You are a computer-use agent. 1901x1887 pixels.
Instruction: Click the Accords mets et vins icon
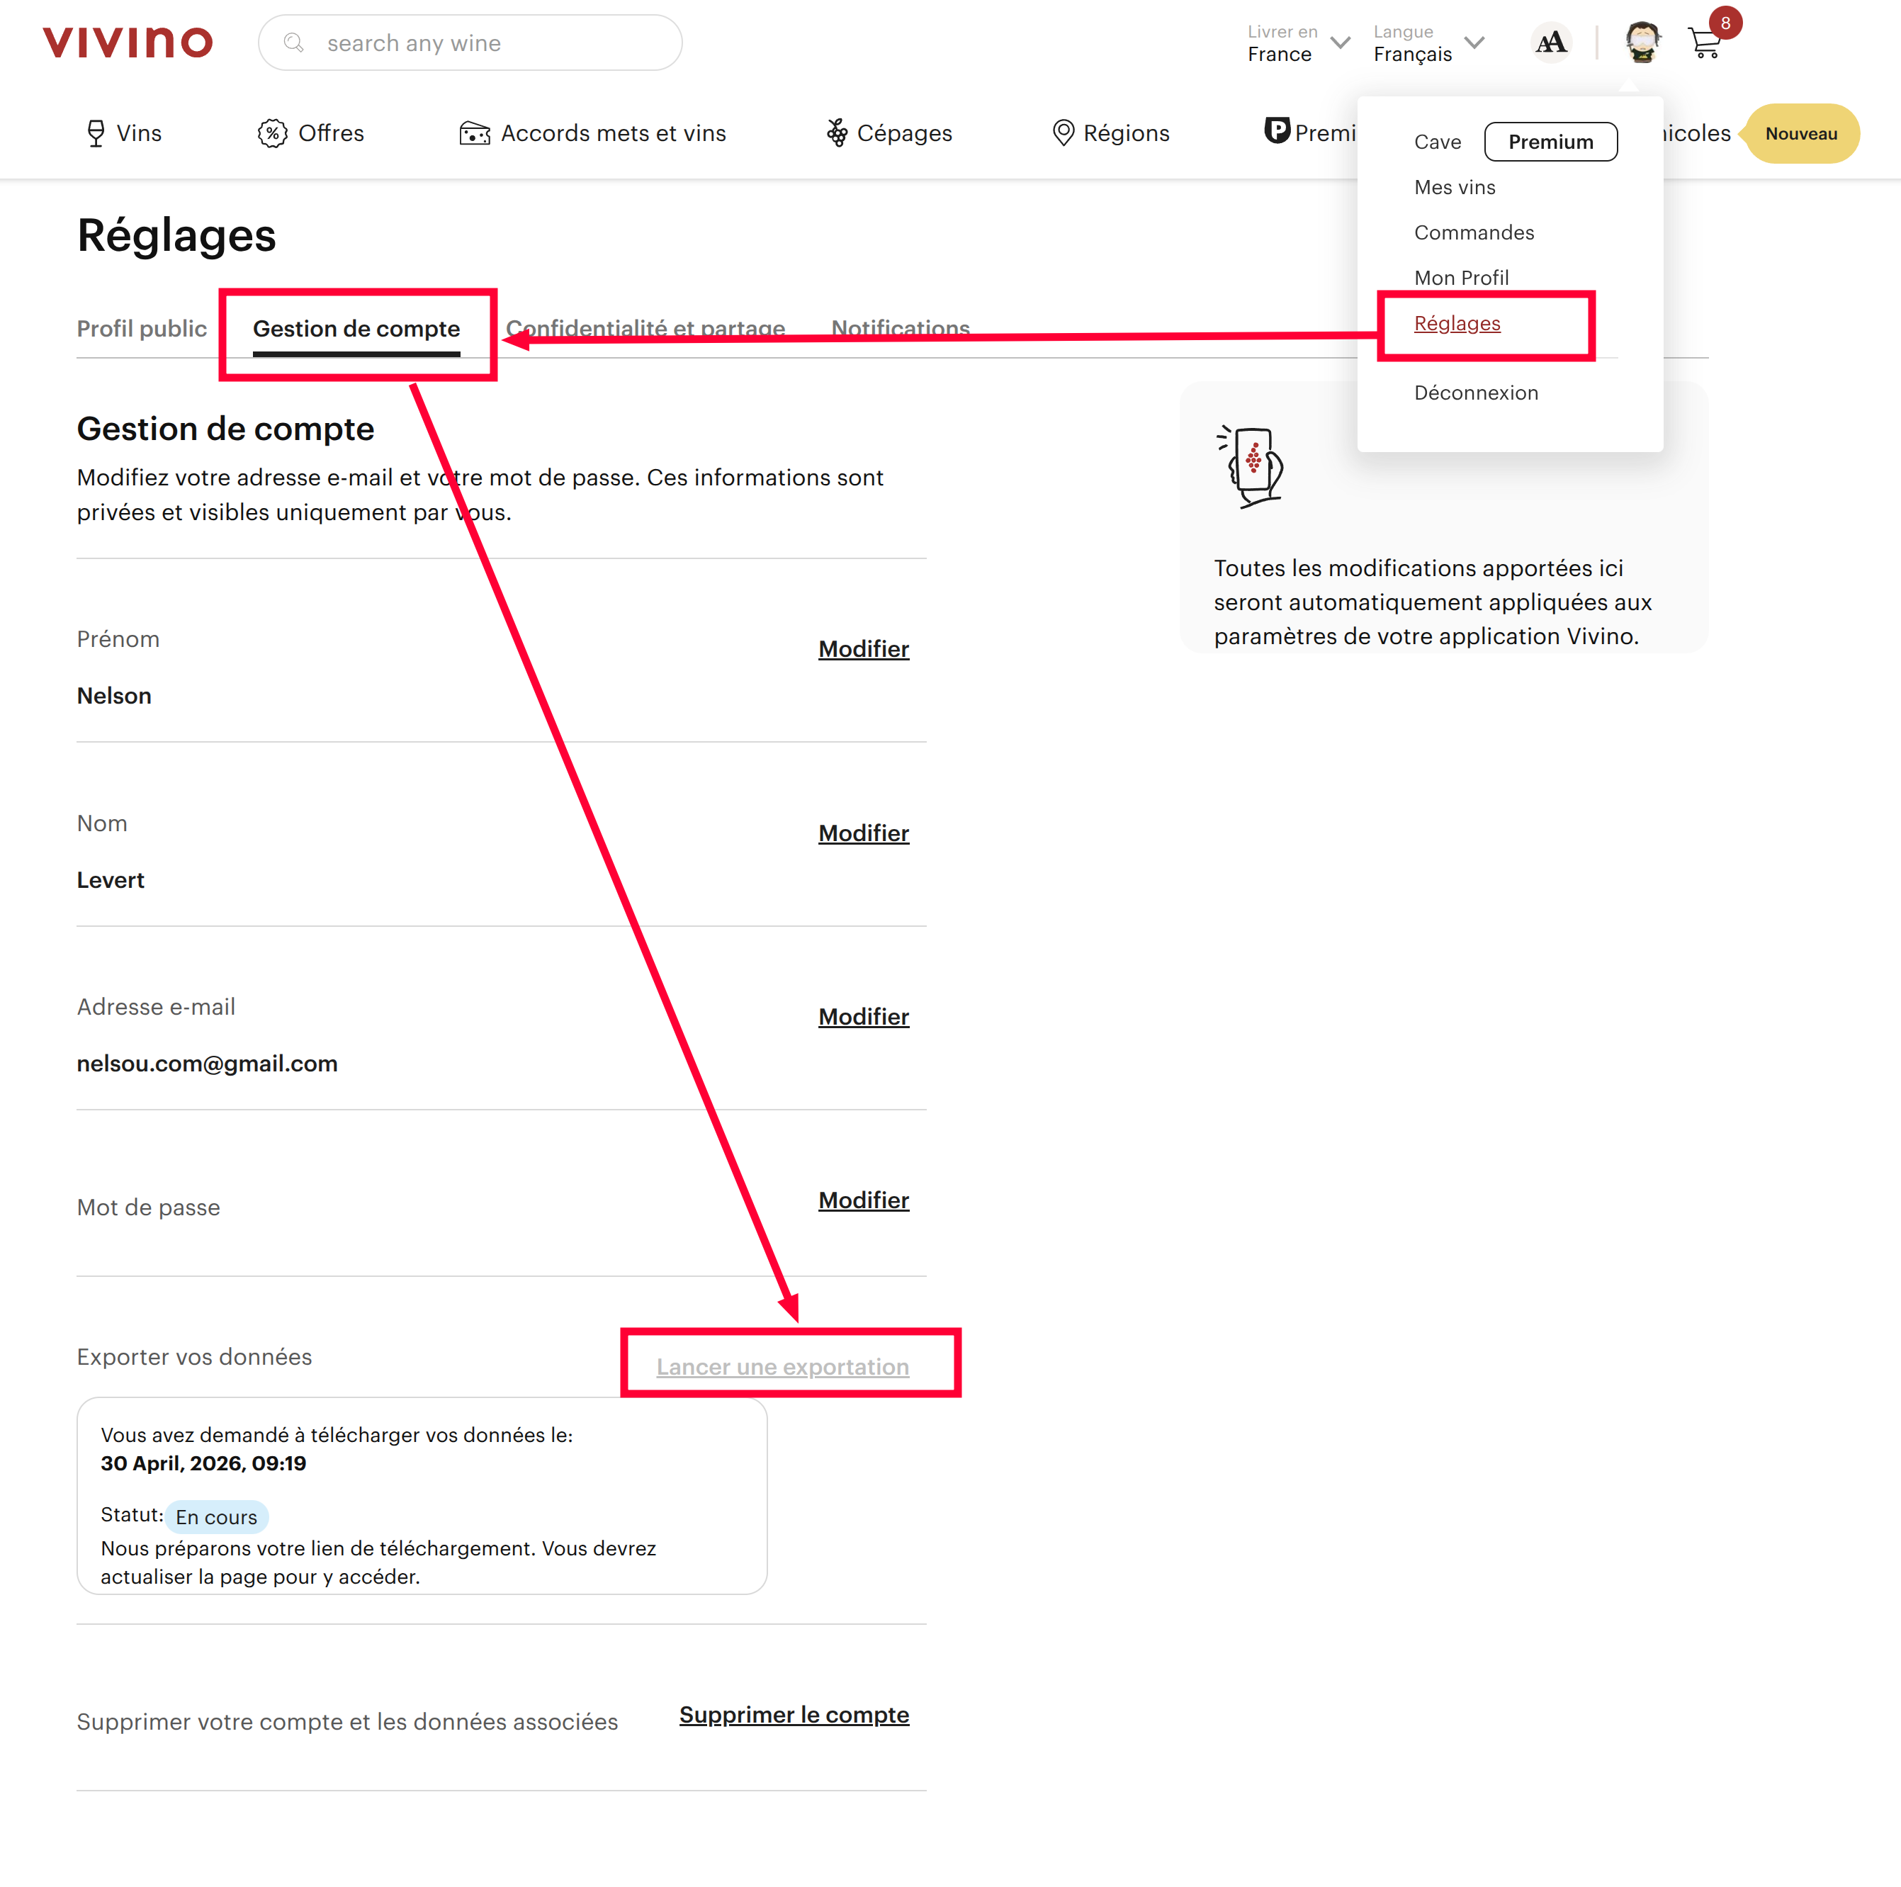(474, 133)
